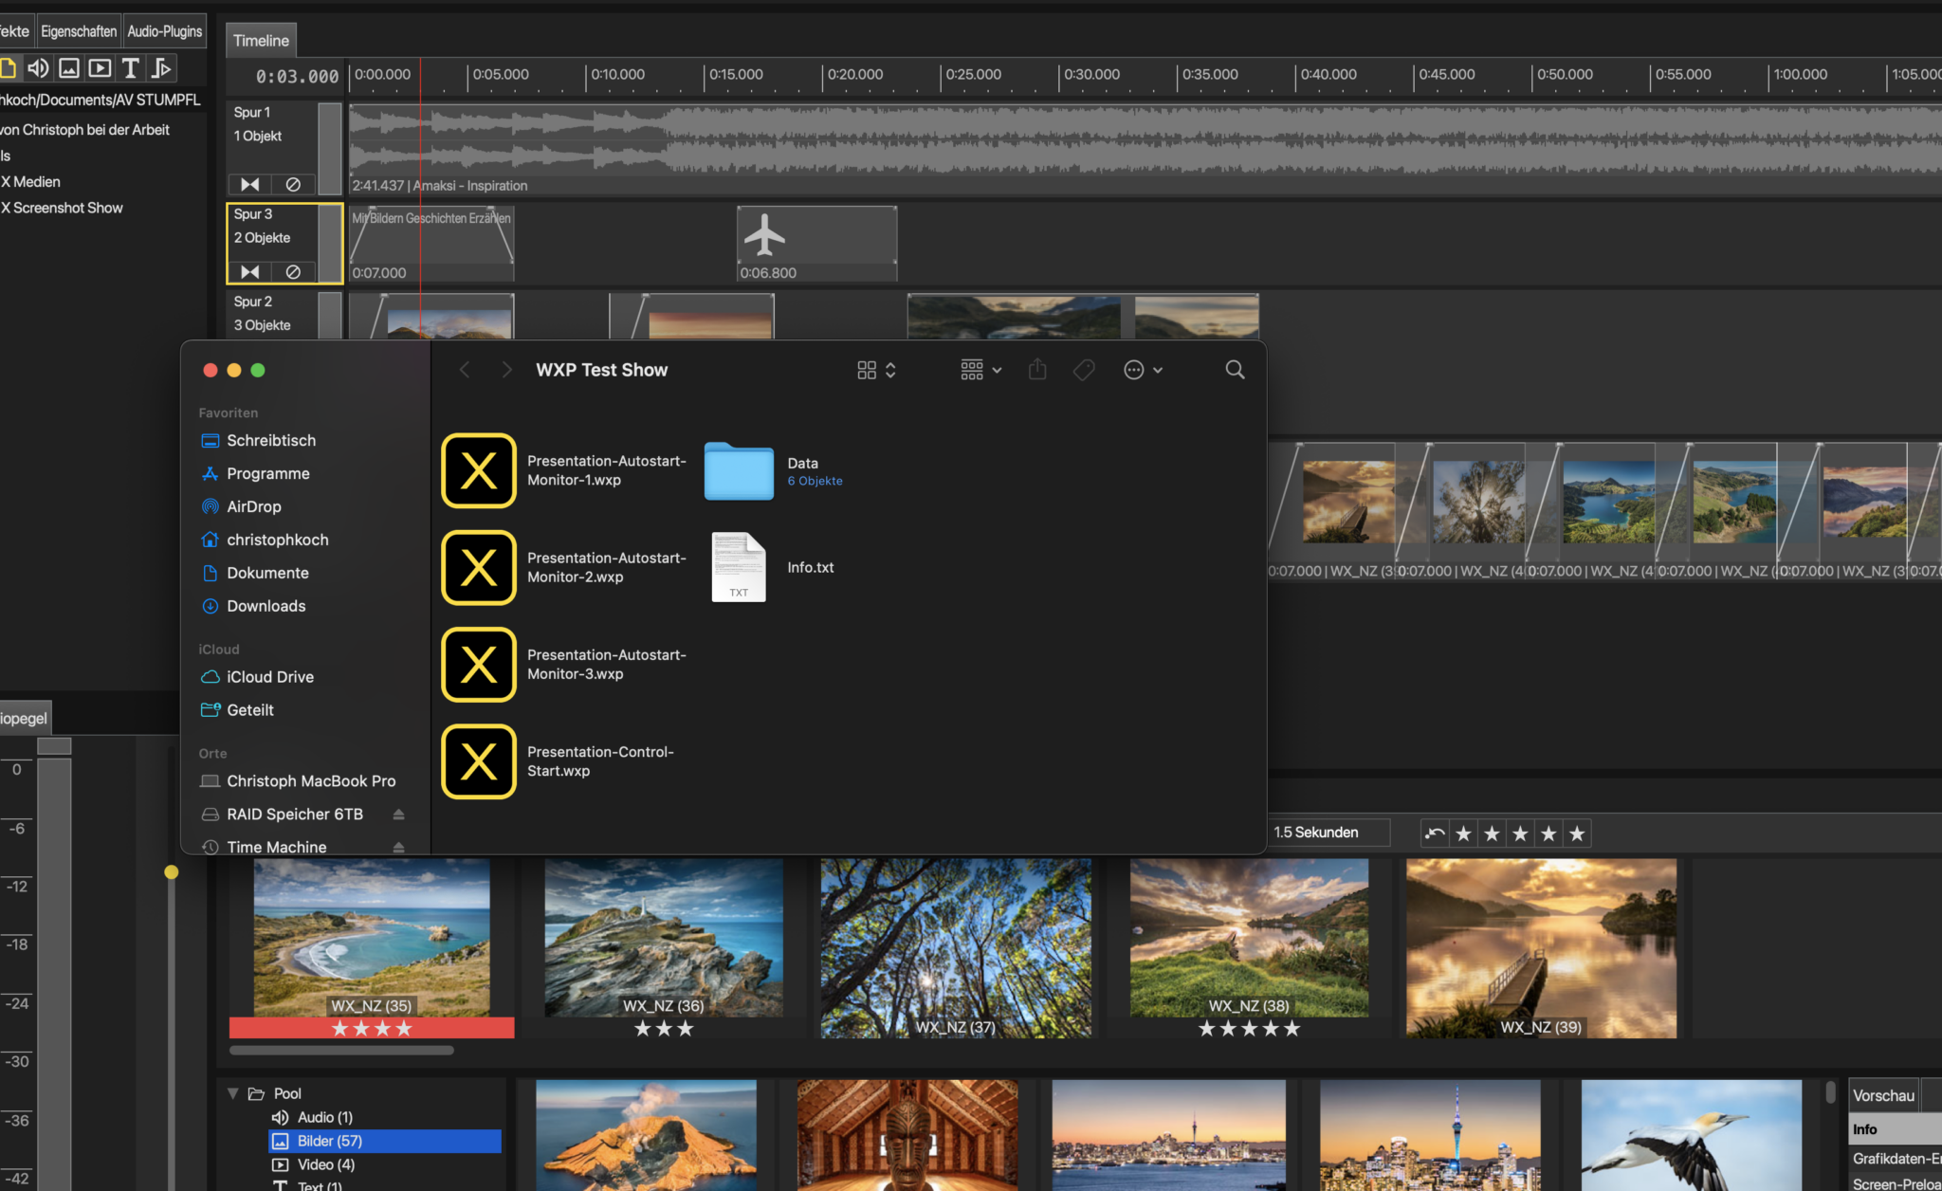Click the video filter play icon
1942x1191 pixels.
point(100,68)
